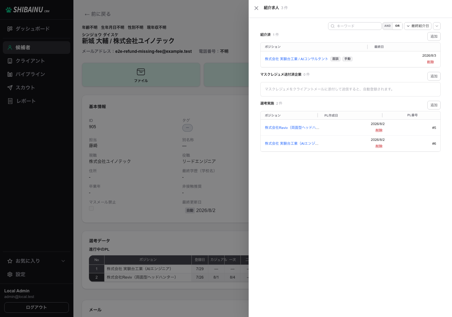Image resolution: width=452 pixels, height=317 pixels.
Task: Open ダッシュボード from the sidebar
Action: (37, 29)
